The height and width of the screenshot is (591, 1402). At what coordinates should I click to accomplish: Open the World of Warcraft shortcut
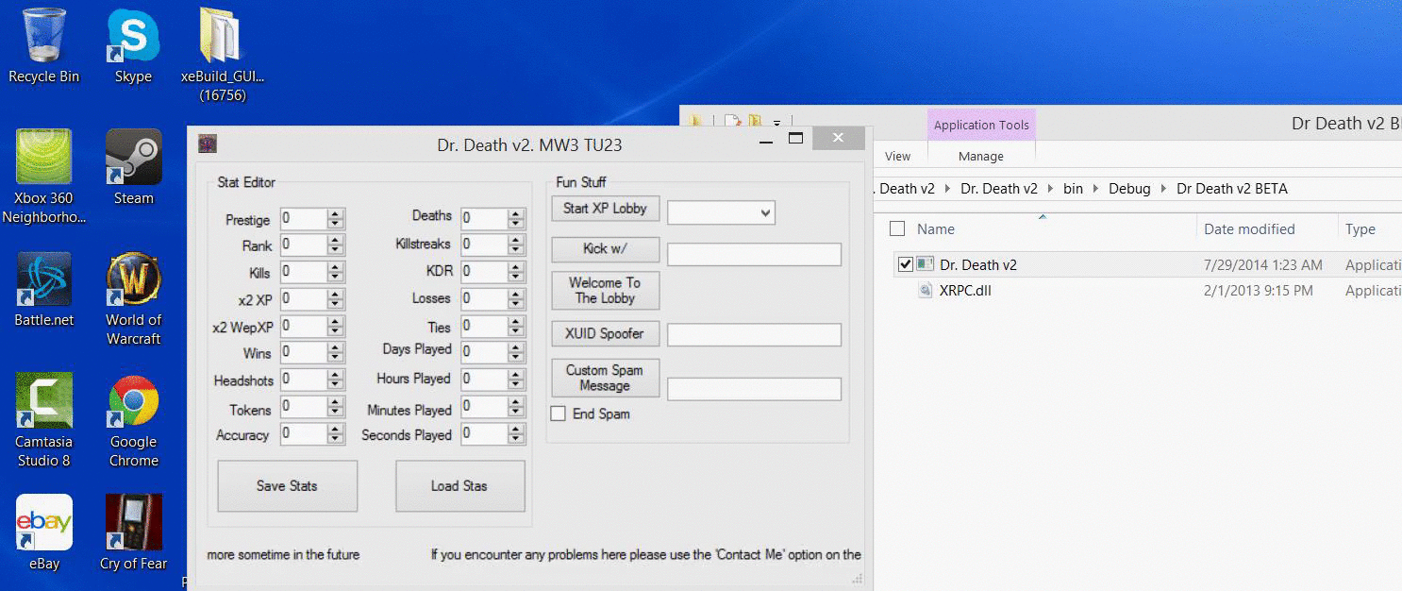[x=133, y=279]
